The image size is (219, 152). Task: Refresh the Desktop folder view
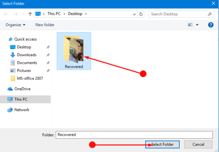point(141,14)
